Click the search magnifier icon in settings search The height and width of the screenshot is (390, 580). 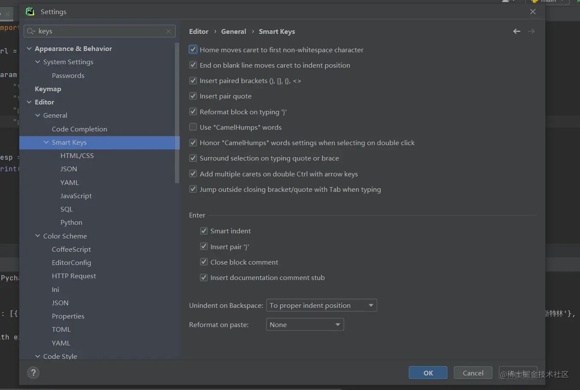(31, 31)
